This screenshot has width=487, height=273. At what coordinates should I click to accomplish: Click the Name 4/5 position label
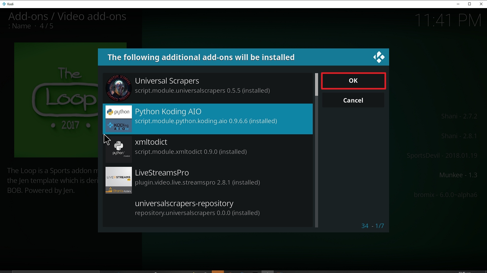31,26
